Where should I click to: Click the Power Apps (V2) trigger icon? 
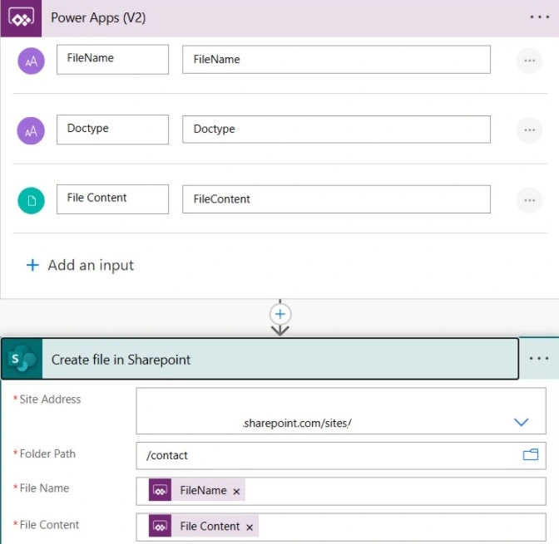coord(21,17)
